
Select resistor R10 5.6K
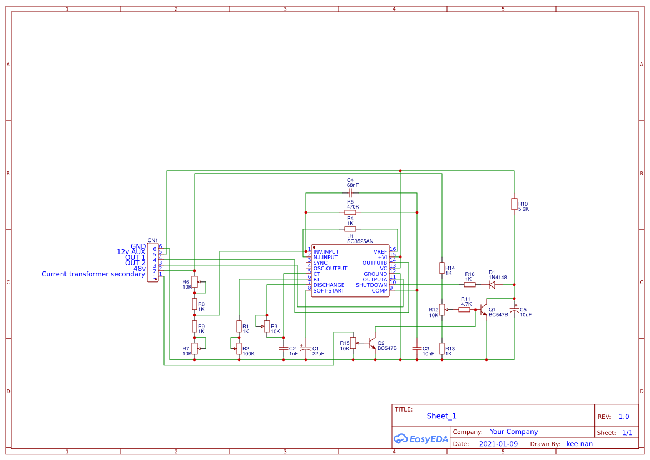pyautogui.click(x=514, y=205)
